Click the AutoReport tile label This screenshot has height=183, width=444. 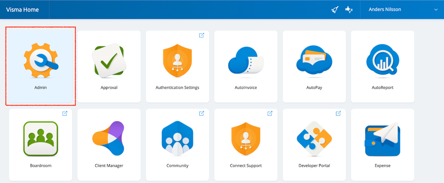point(383,88)
